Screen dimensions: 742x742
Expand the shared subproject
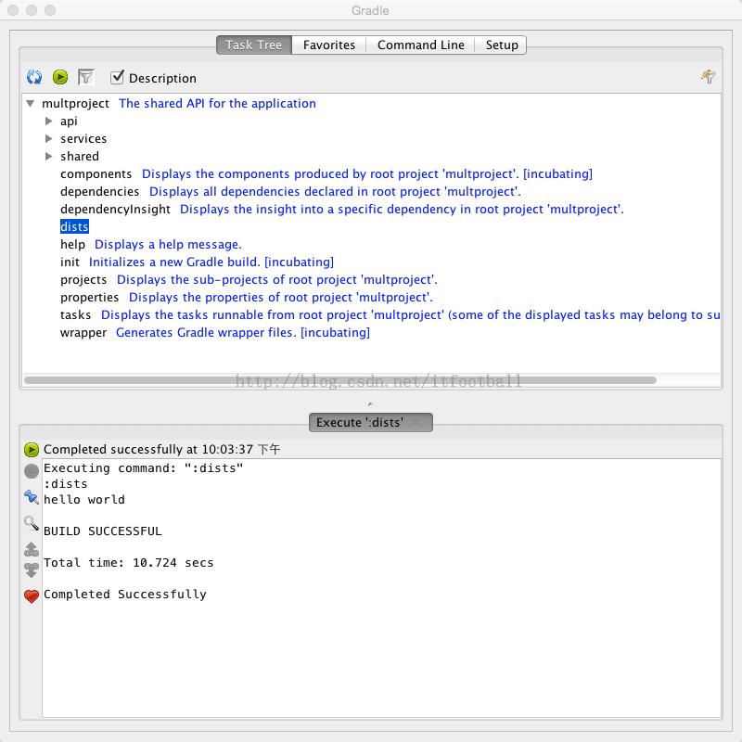tap(48, 156)
